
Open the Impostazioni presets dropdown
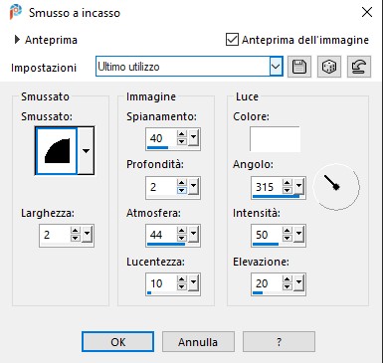coord(276,67)
